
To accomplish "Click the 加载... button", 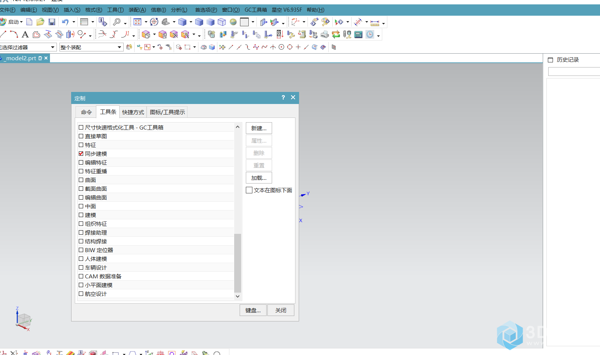I will coord(259,178).
